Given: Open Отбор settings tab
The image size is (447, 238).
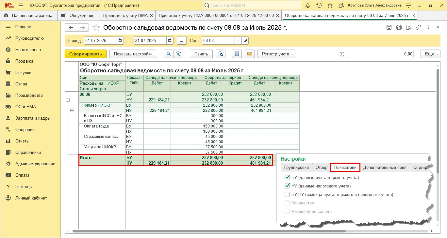Looking at the screenshot, I should tap(322, 168).
